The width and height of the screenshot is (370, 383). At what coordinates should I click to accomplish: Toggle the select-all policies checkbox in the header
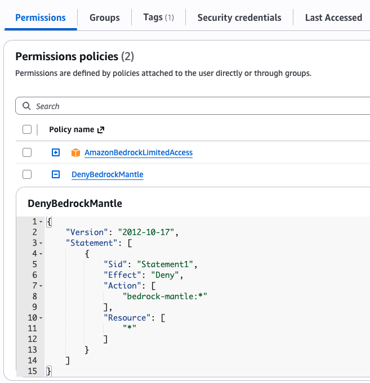click(x=27, y=130)
